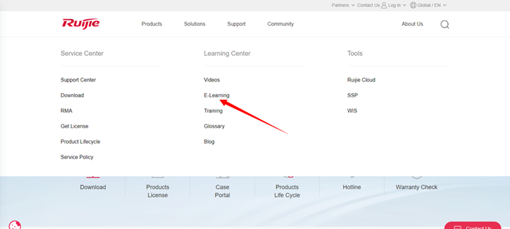Click the user profile icon beside Log in
Viewport: 510px width, 229px height.
[384, 5]
